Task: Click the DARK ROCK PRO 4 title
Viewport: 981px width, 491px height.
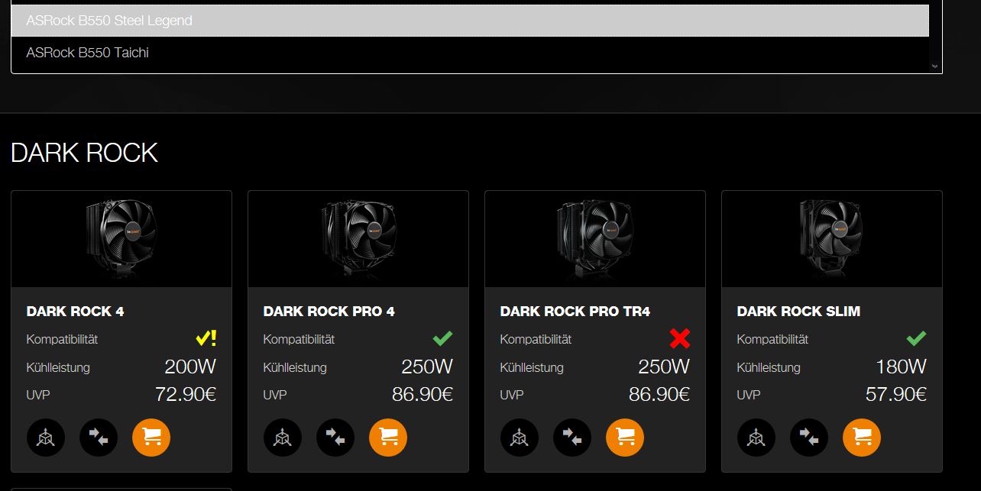Action: point(329,312)
